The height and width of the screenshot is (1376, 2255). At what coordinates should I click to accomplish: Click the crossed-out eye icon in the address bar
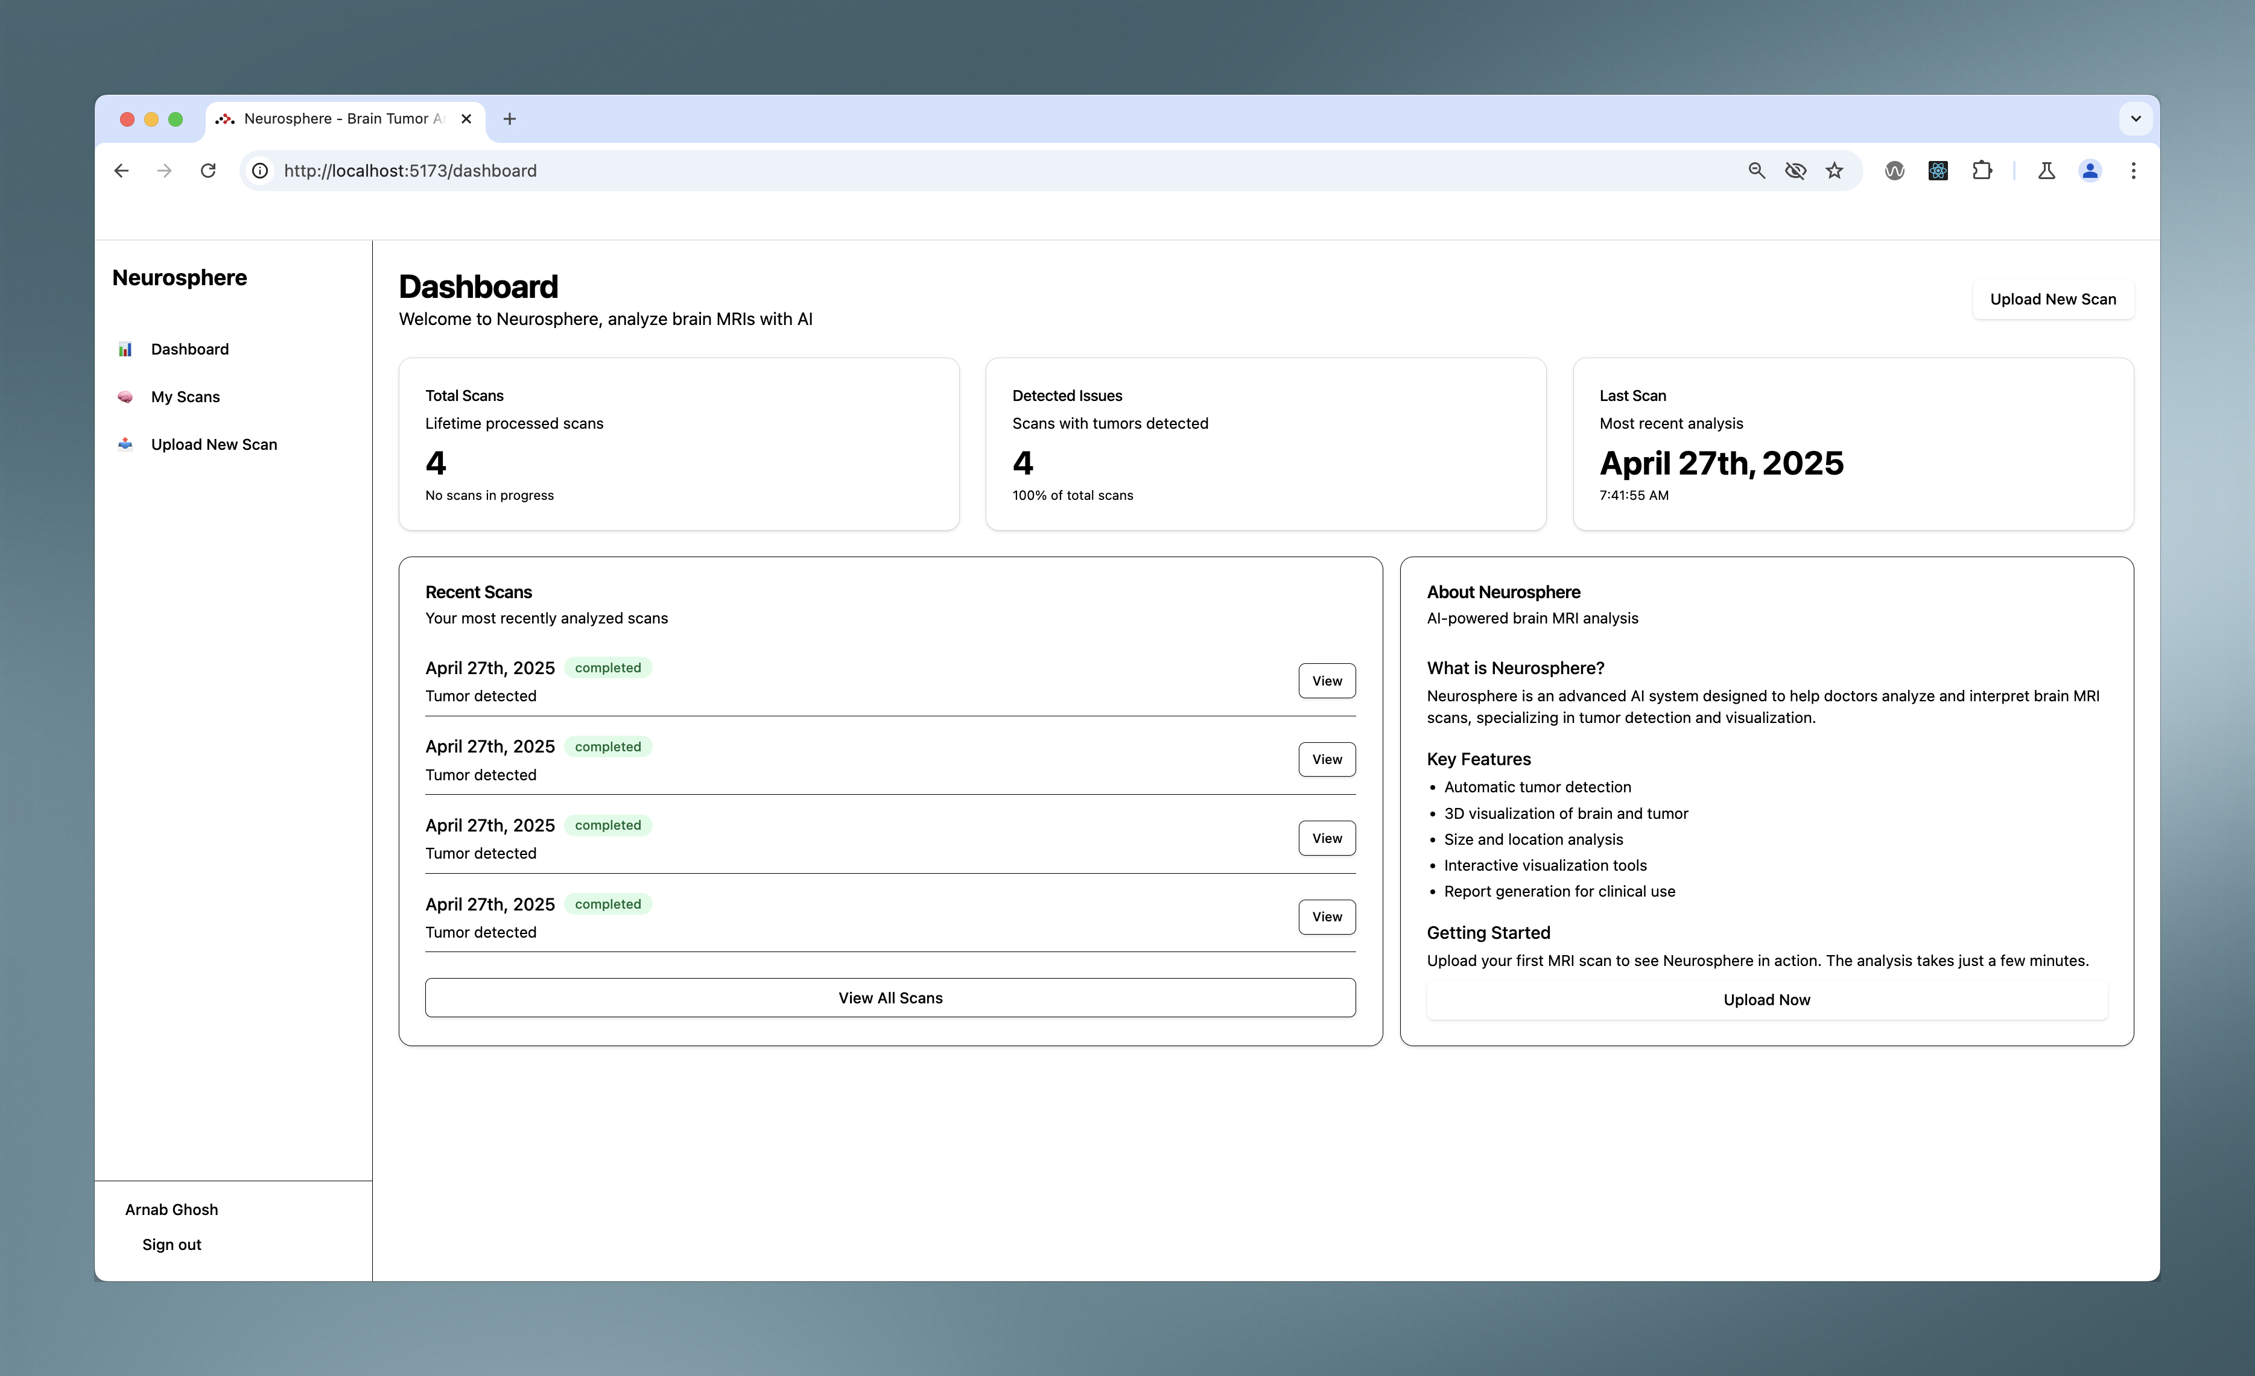click(1795, 171)
